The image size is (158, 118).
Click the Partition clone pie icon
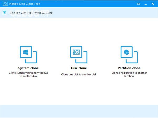click(x=129, y=54)
